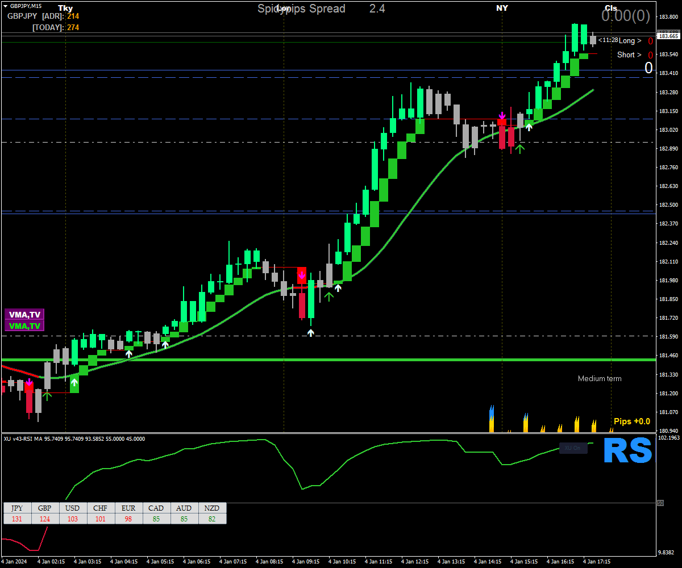Click the Short > position label
Viewport: 682px width, 568px height.
pos(630,55)
